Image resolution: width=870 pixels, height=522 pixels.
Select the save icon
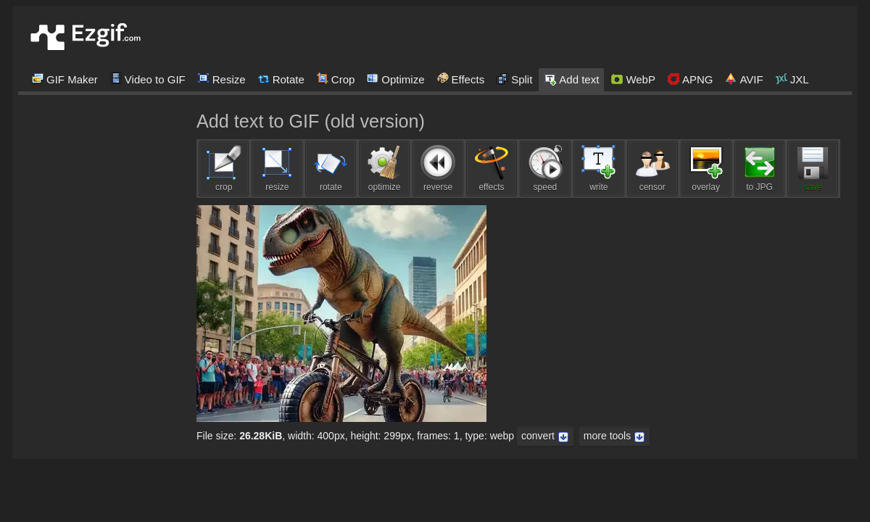813,168
